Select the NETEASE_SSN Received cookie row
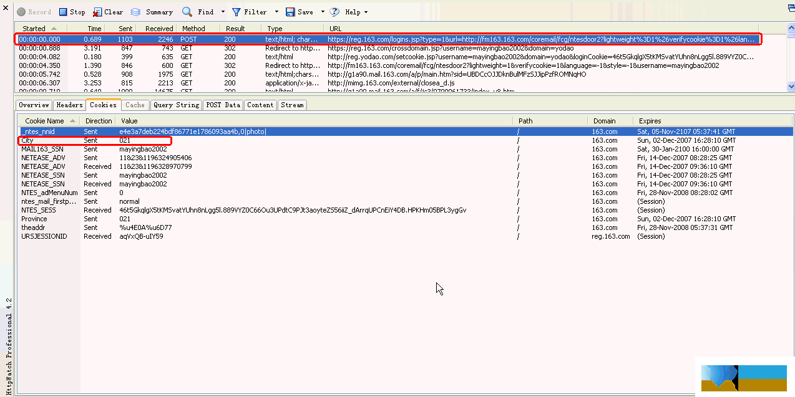The image size is (795, 397). click(x=406, y=184)
